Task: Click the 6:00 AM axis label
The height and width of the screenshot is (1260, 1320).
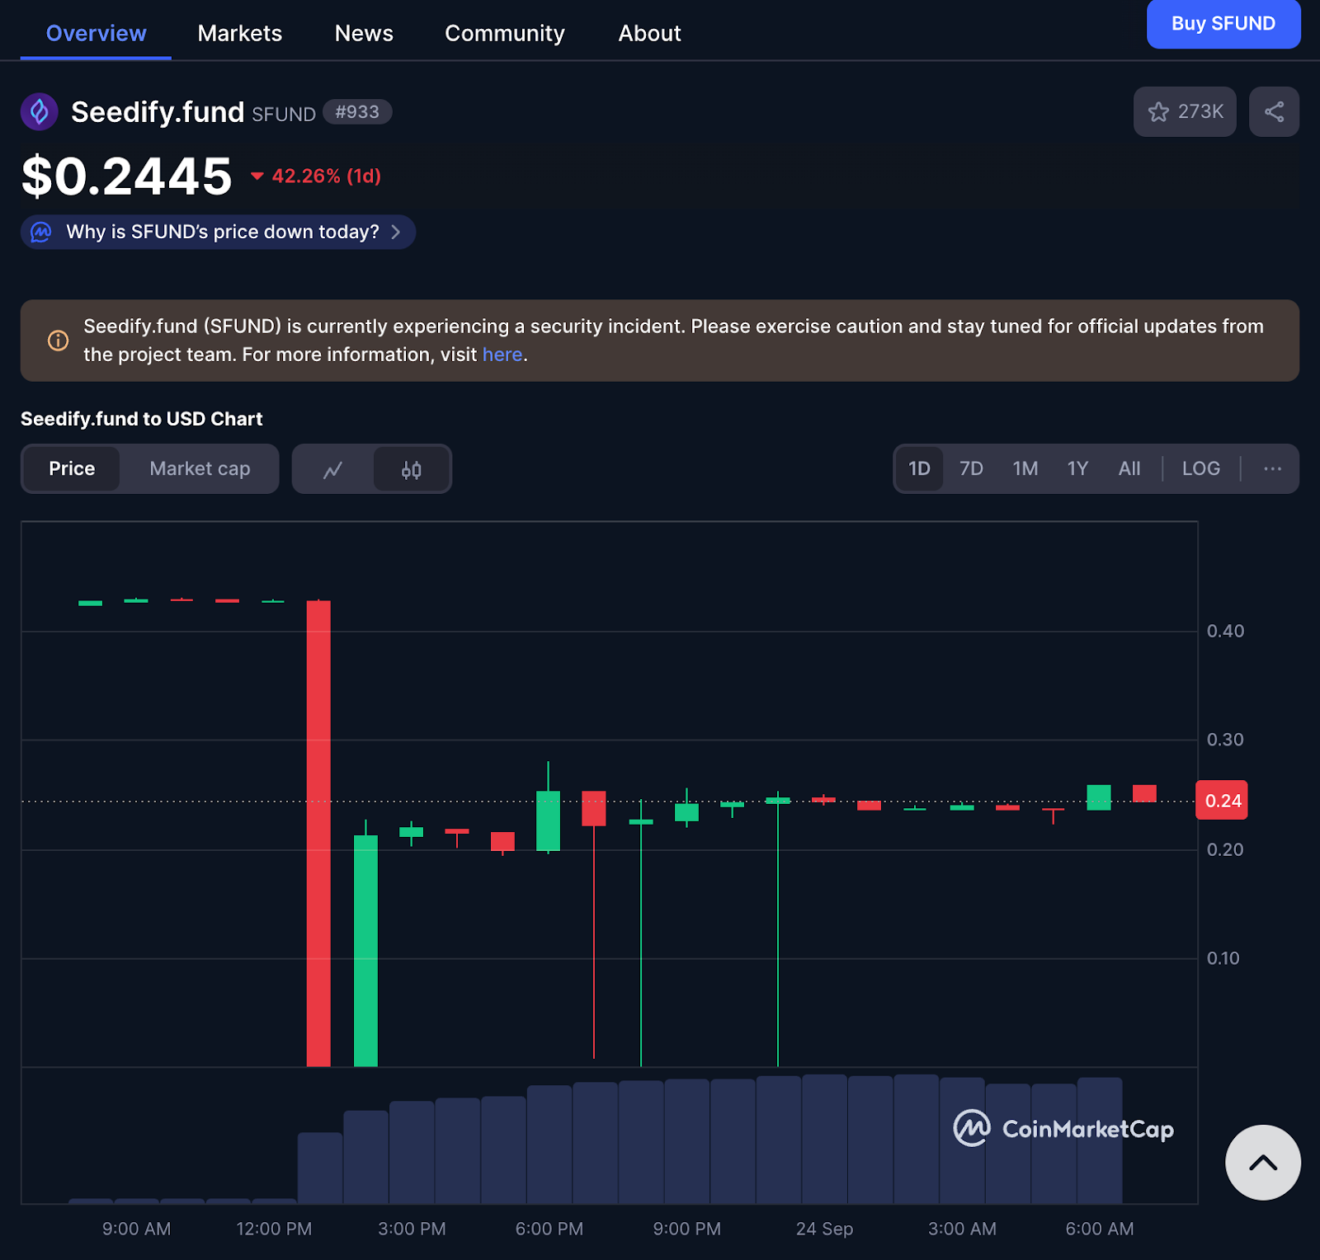Action: pyautogui.click(x=1099, y=1229)
